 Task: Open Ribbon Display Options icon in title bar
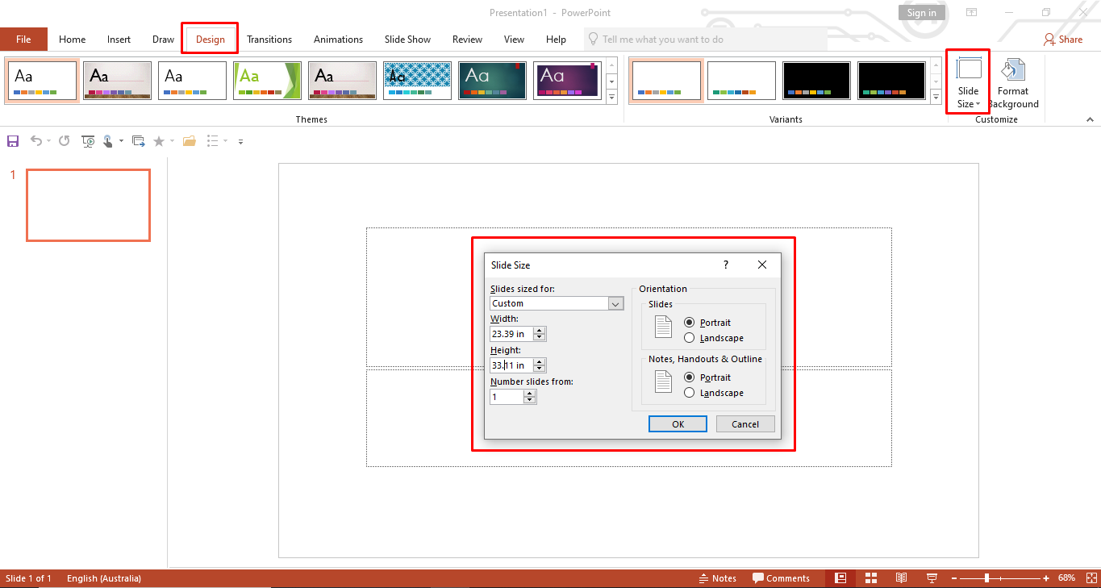pyautogui.click(x=972, y=13)
